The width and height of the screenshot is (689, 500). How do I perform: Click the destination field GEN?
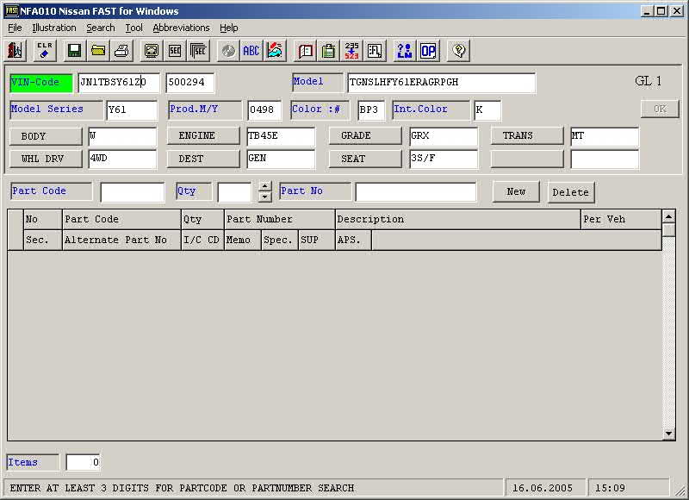tap(281, 159)
